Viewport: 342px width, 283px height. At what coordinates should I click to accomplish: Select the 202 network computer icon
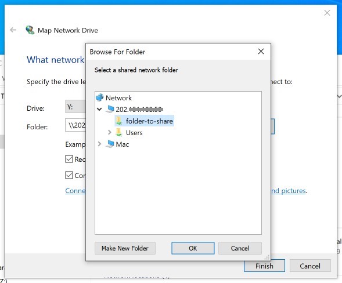110,109
